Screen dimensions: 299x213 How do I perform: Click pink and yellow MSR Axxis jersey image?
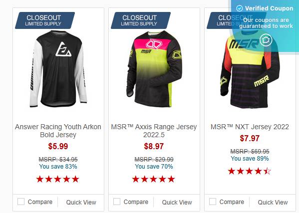point(154,69)
